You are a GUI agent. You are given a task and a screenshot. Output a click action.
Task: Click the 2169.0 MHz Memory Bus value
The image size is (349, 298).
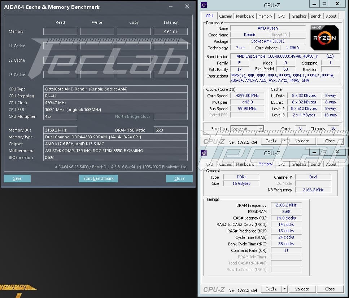coord(60,130)
